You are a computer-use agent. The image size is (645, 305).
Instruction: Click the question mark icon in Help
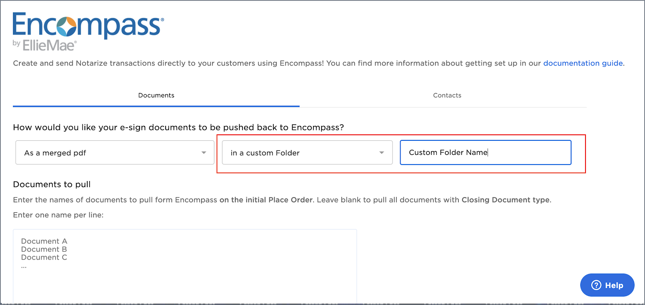tap(596, 285)
